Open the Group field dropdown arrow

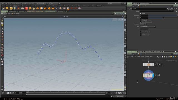(174, 11)
